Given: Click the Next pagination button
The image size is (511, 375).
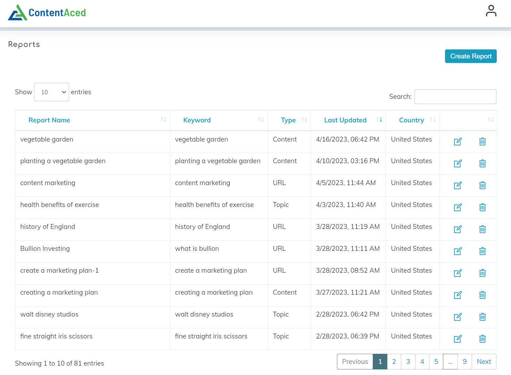Looking at the screenshot, I should click(484, 361).
